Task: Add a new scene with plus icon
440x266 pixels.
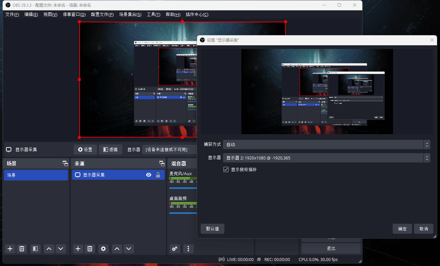Action: pos(10,249)
